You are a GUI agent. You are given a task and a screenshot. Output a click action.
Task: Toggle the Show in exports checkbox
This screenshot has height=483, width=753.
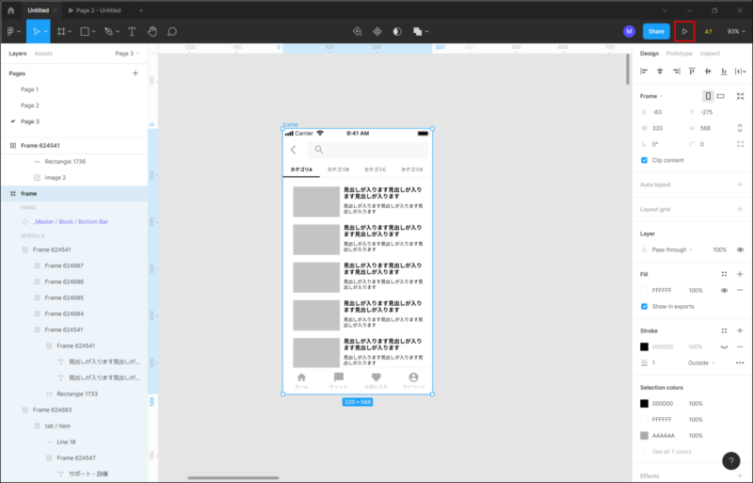coord(645,306)
